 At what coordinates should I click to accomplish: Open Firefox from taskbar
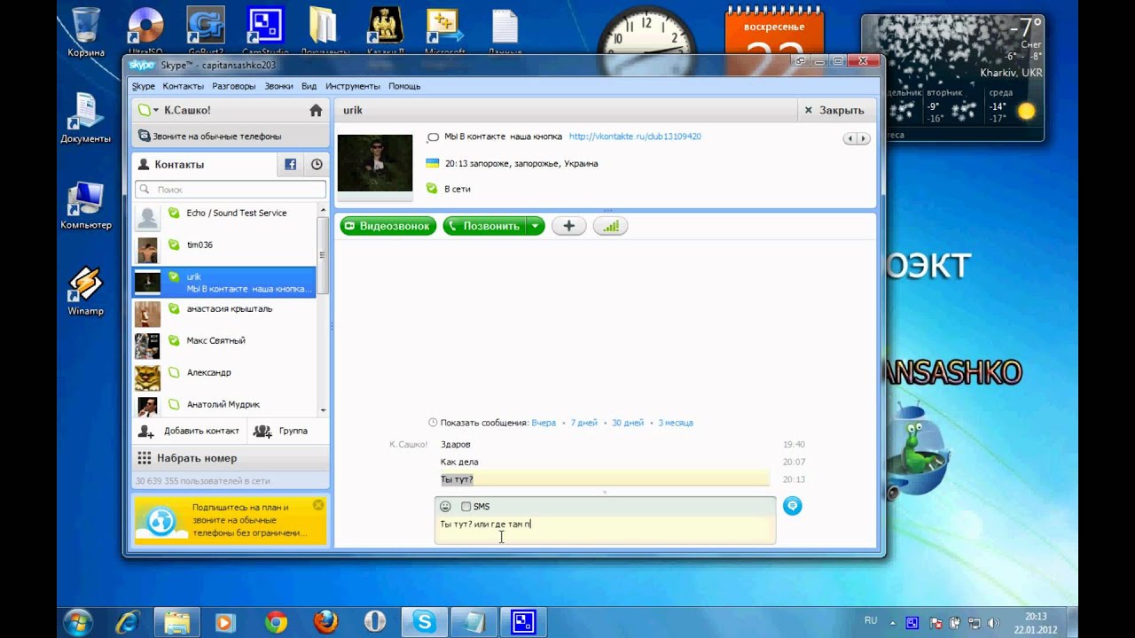tap(325, 622)
